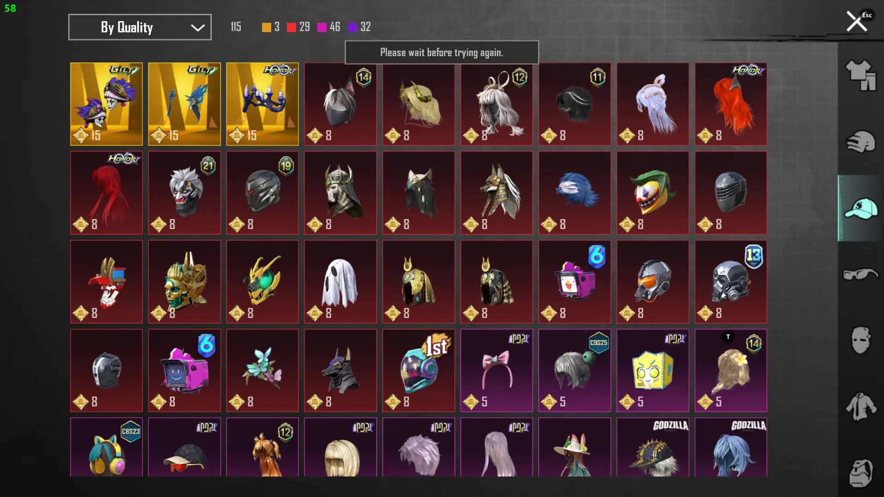Image resolution: width=884 pixels, height=497 pixels.
Task: Expand the By Quality sort dropdown
Action: [140, 27]
